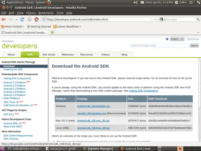Open SDK System Requirements link

18,136
